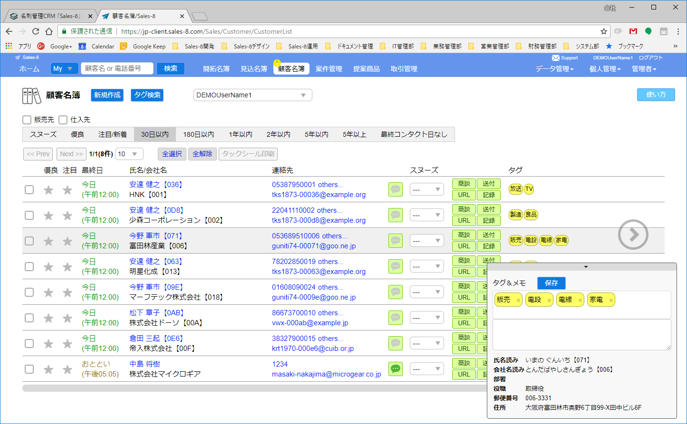Click the TV tag in HNK row
The image size is (687, 424).
pyautogui.click(x=529, y=189)
